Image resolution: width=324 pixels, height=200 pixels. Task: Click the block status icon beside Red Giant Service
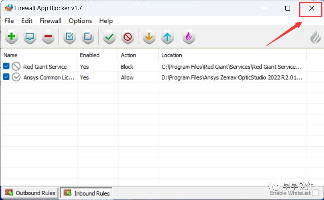[x=16, y=66]
